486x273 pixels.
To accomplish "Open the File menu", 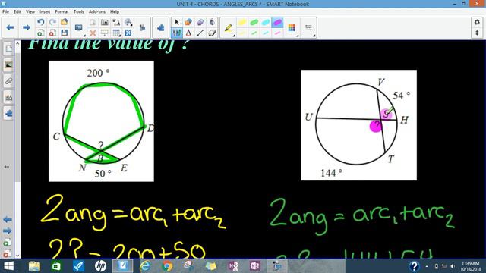I will click(x=5, y=11).
